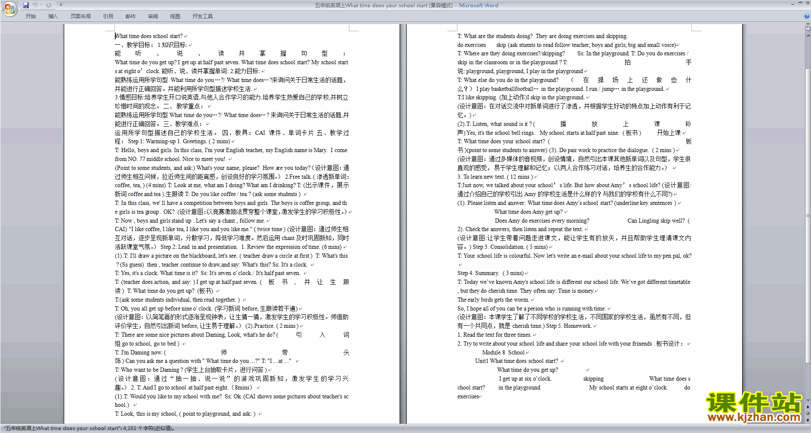Expand Customize Quick Access Toolbar dropdown

click(x=61, y=5)
